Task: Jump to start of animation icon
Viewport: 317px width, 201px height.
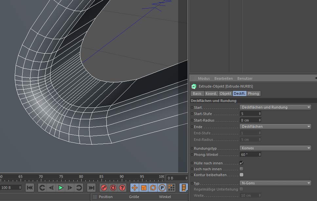Action: [x=30, y=188]
